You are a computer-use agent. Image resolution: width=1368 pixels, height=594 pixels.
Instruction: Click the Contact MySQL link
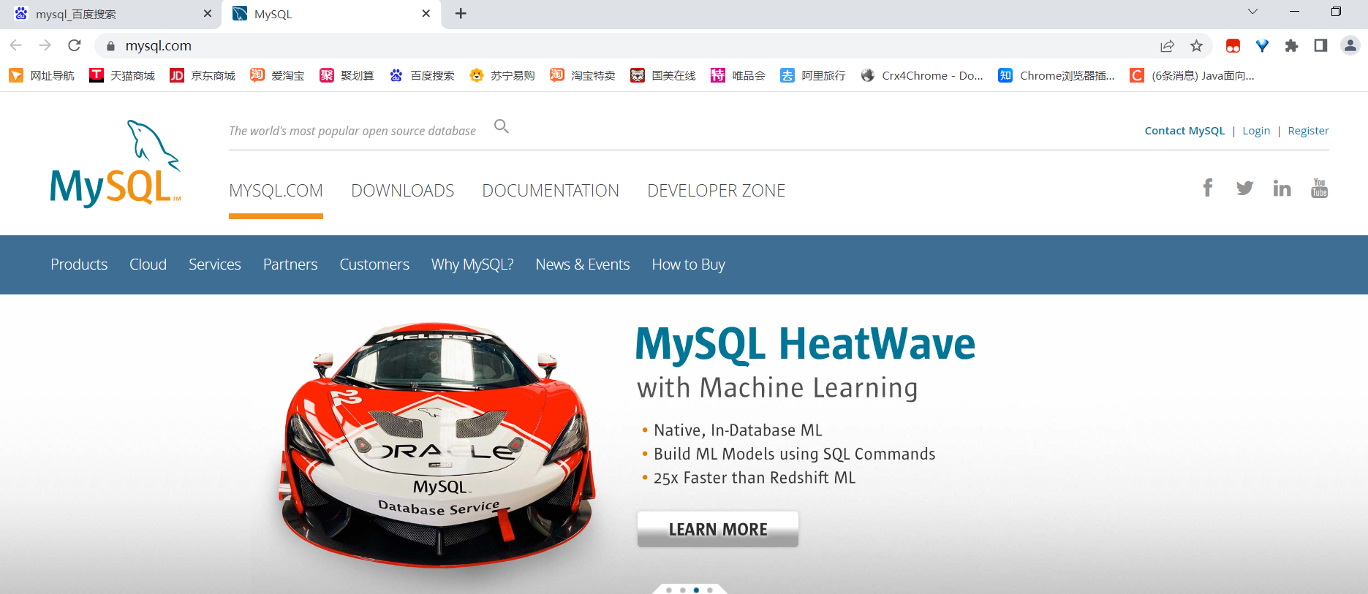pos(1184,131)
